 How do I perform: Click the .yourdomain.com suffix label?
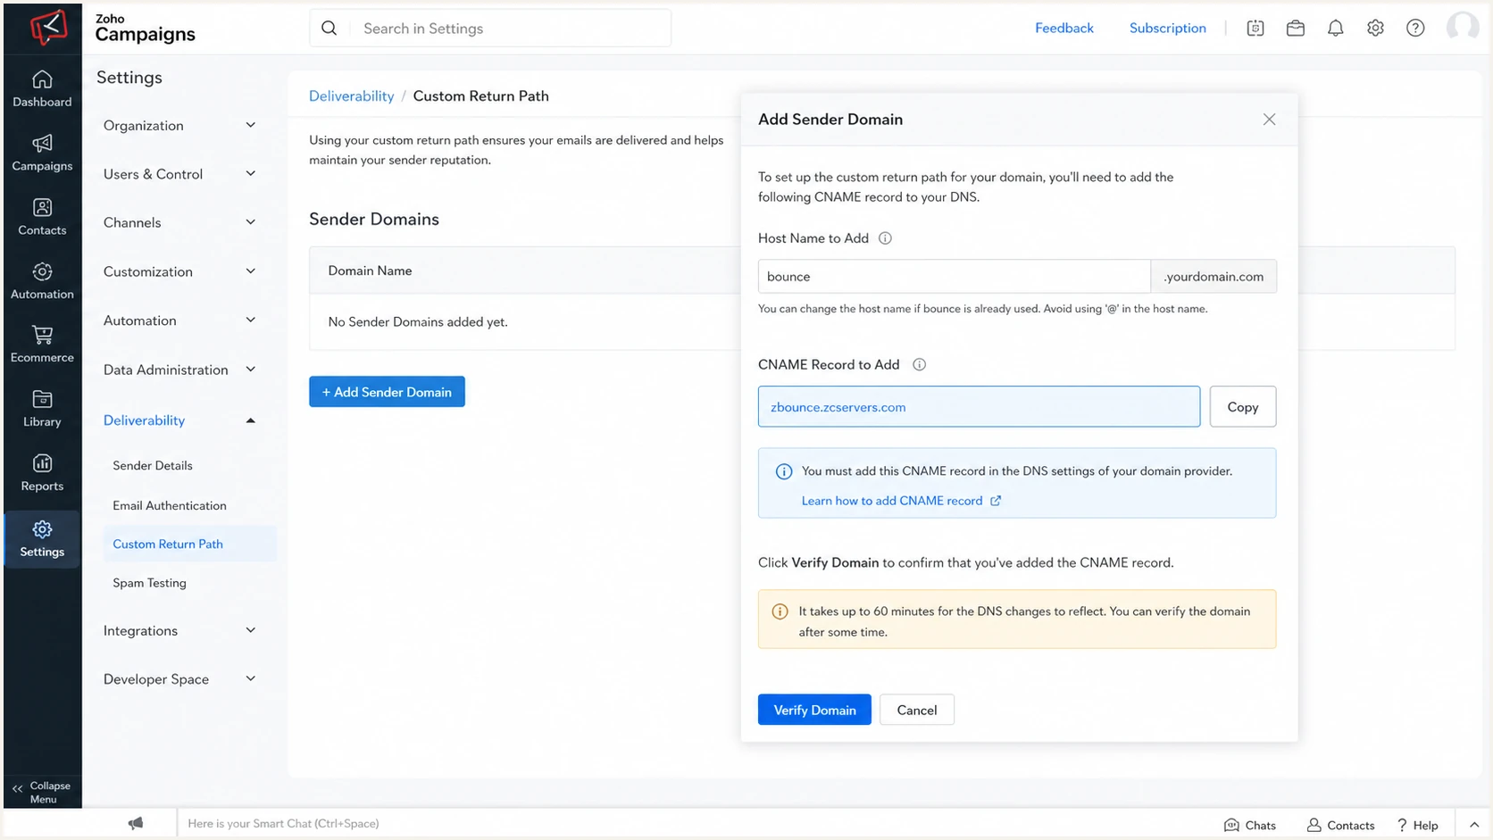[x=1214, y=276]
